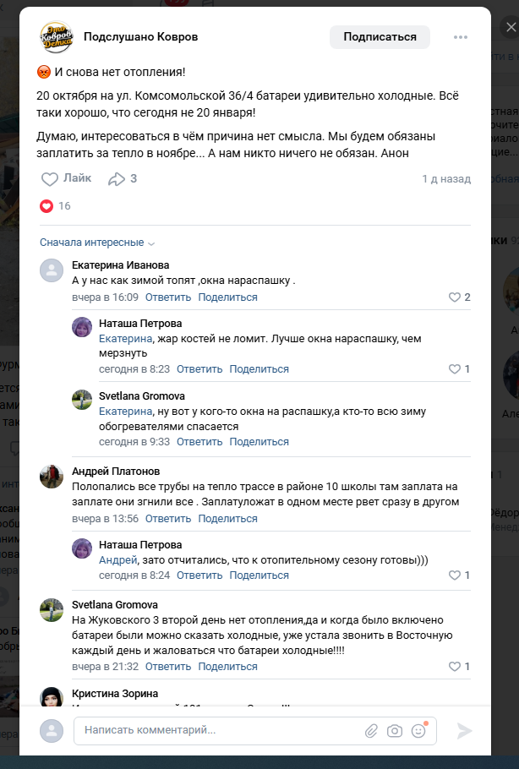Viewport: 519px width, 769px height.
Task: Click Кристина Зорина's avatar thumbnail
Action: pyautogui.click(x=52, y=698)
